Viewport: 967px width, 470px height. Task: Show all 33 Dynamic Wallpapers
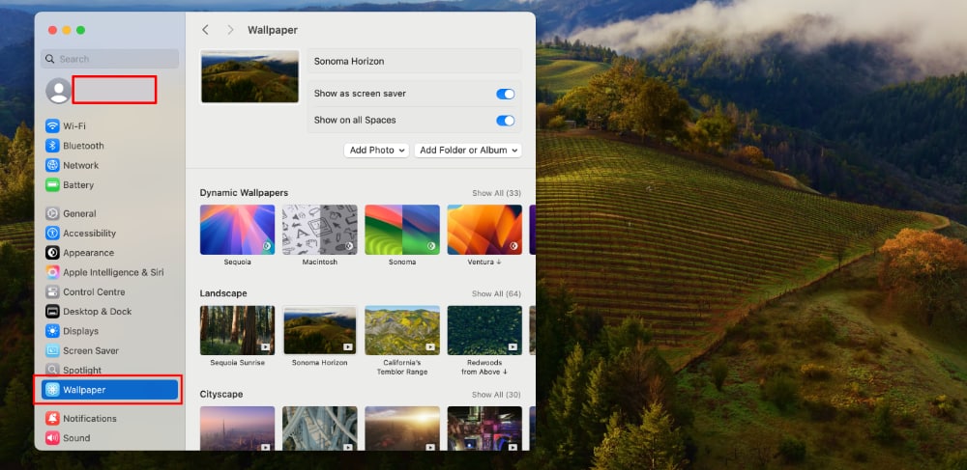pyautogui.click(x=496, y=193)
